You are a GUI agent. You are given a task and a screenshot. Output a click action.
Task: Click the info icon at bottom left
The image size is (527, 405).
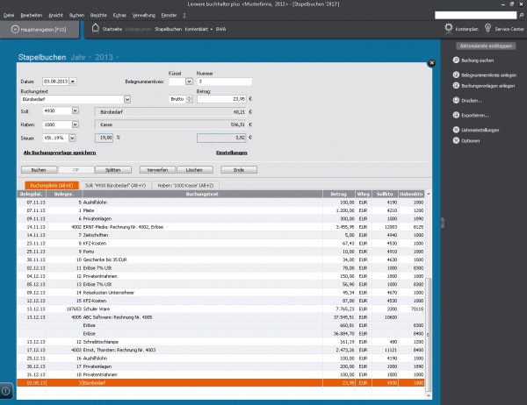click(6, 391)
